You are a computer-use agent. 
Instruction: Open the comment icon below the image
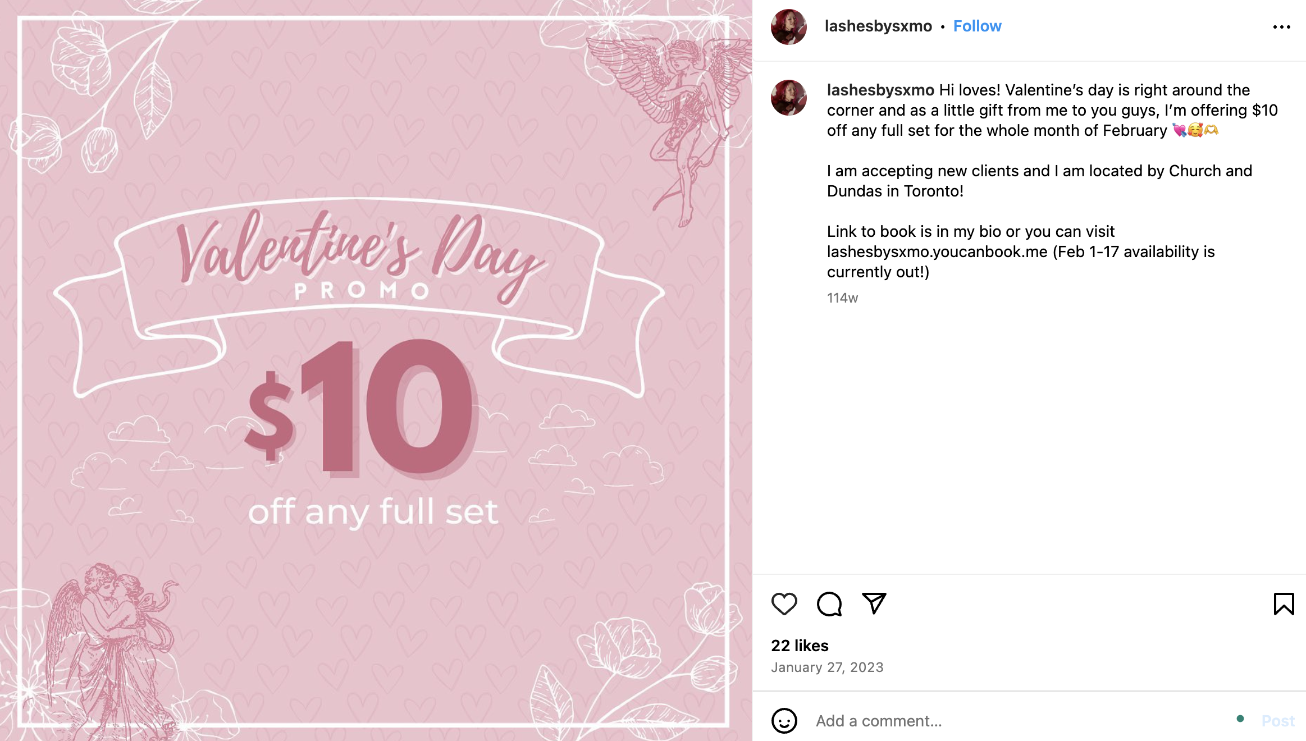[x=828, y=604]
